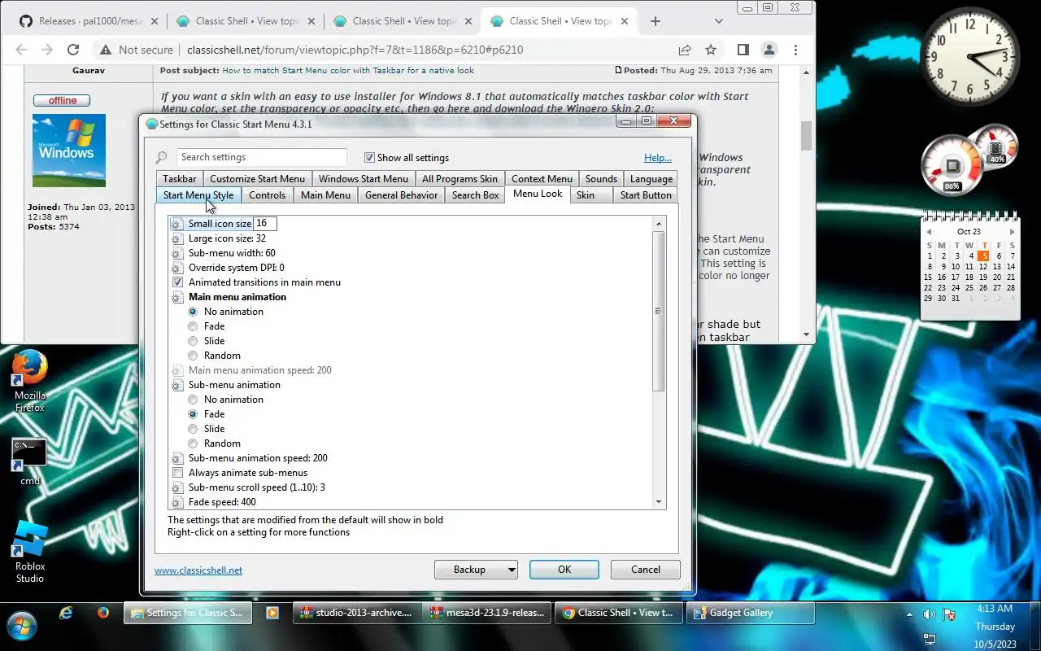The height and width of the screenshot is (651, 1041).
Task: Select sub-menu Random radio option
Action: (x=193, y=443)
